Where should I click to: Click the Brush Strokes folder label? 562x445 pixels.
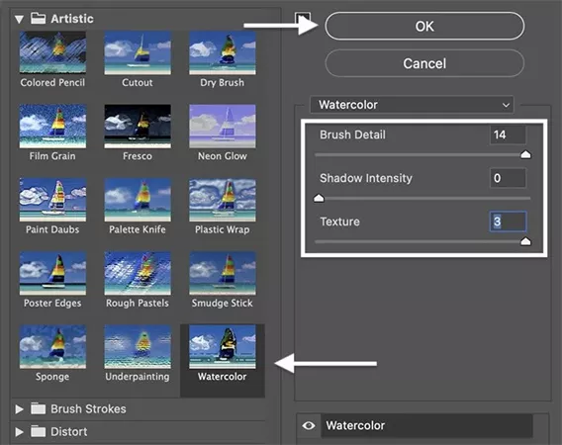(88, 408)
